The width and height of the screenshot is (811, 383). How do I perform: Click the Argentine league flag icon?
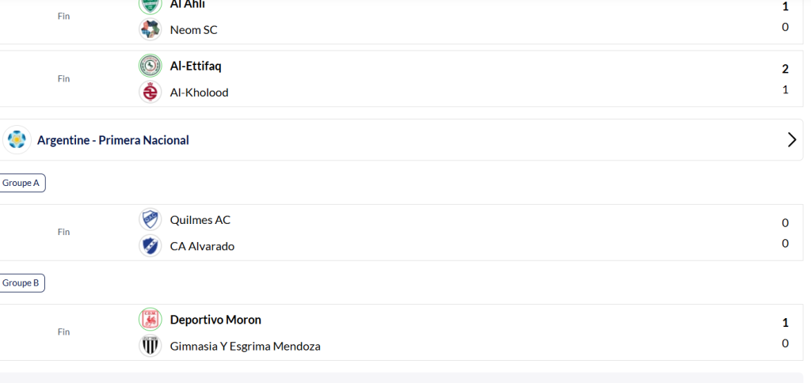[17, 140]
